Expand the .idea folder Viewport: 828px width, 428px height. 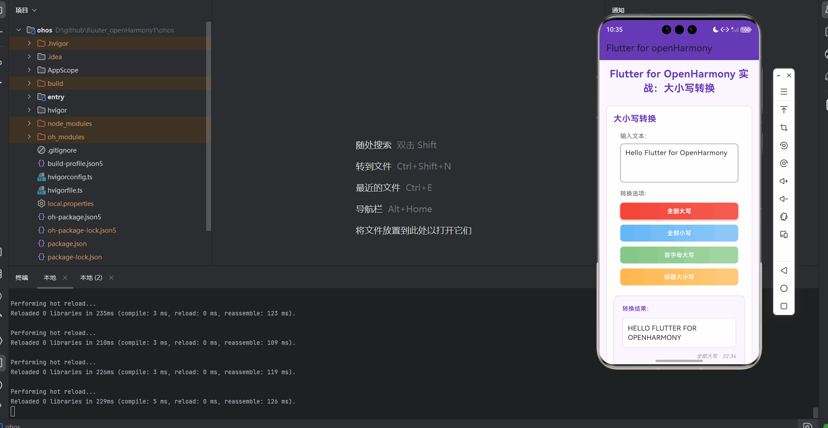29,57
